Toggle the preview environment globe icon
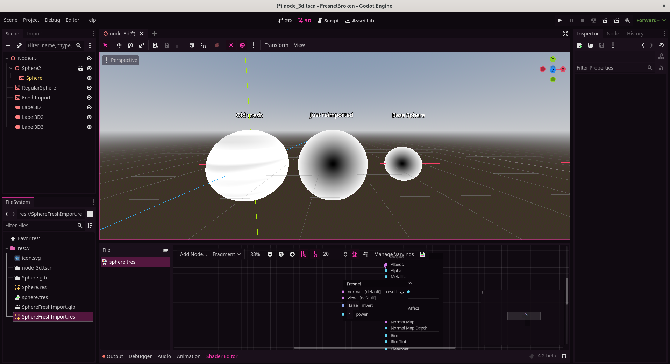Screen dimensions: 670x364 coord(242,45)
